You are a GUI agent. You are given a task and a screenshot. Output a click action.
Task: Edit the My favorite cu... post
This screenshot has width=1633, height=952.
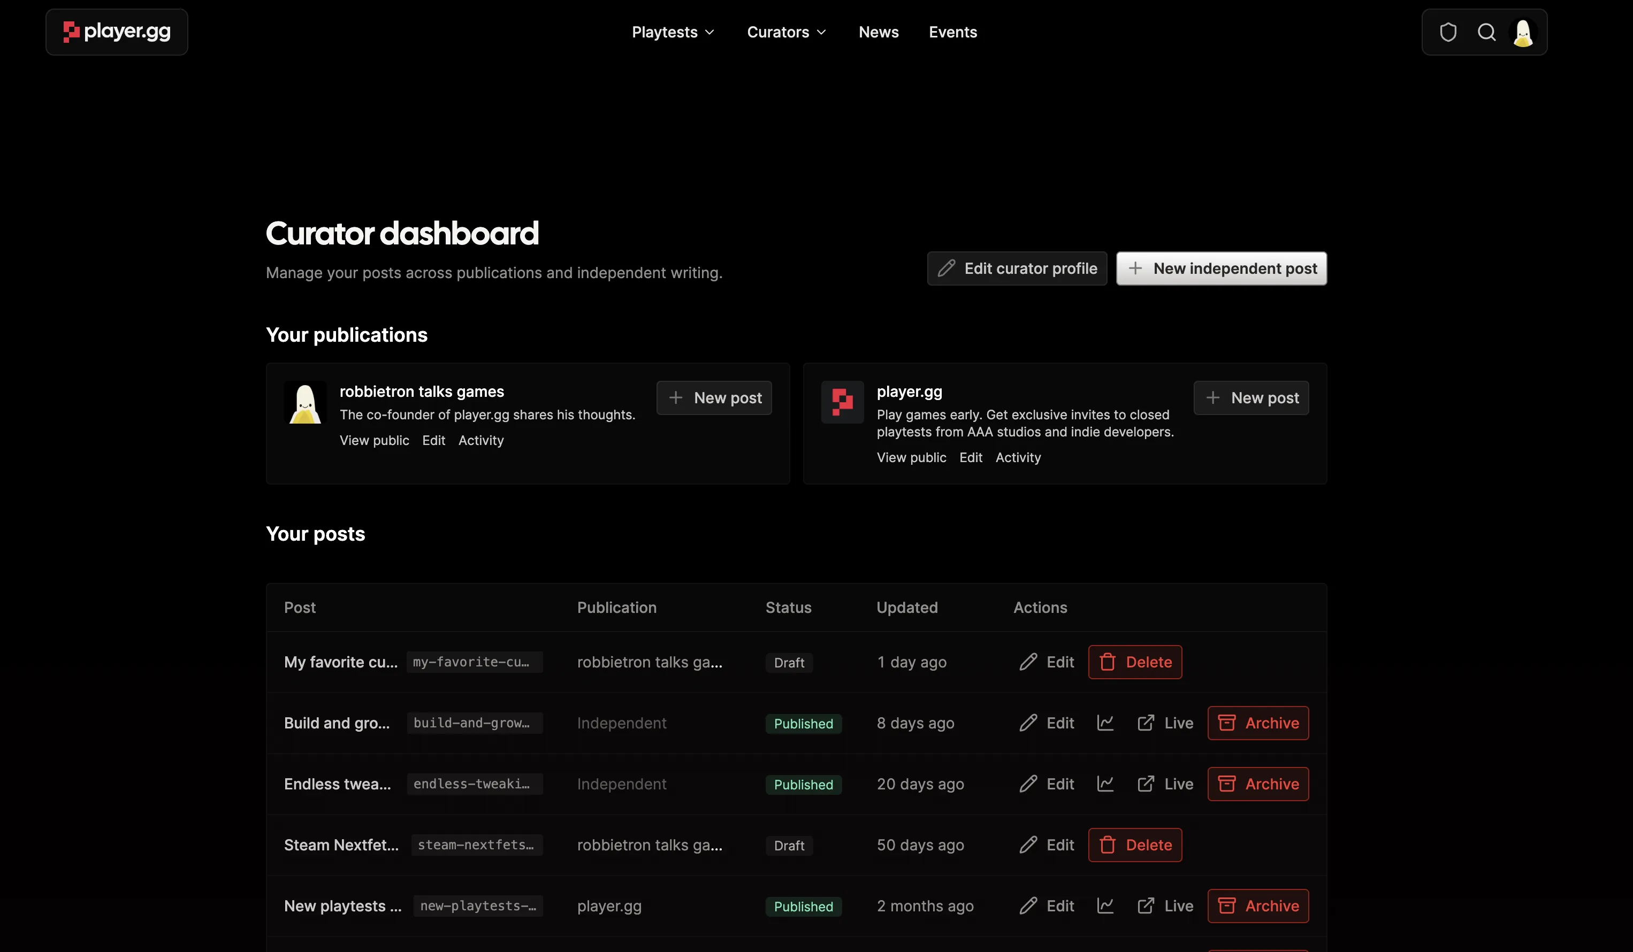click(1047, 662)
